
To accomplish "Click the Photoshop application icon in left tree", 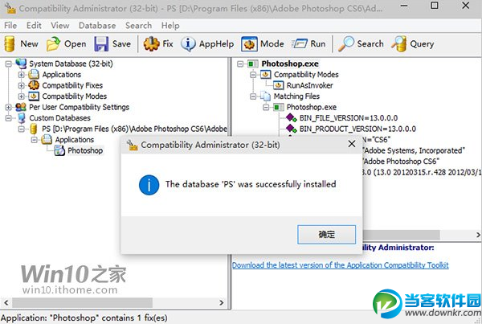I will pos(59,150).
